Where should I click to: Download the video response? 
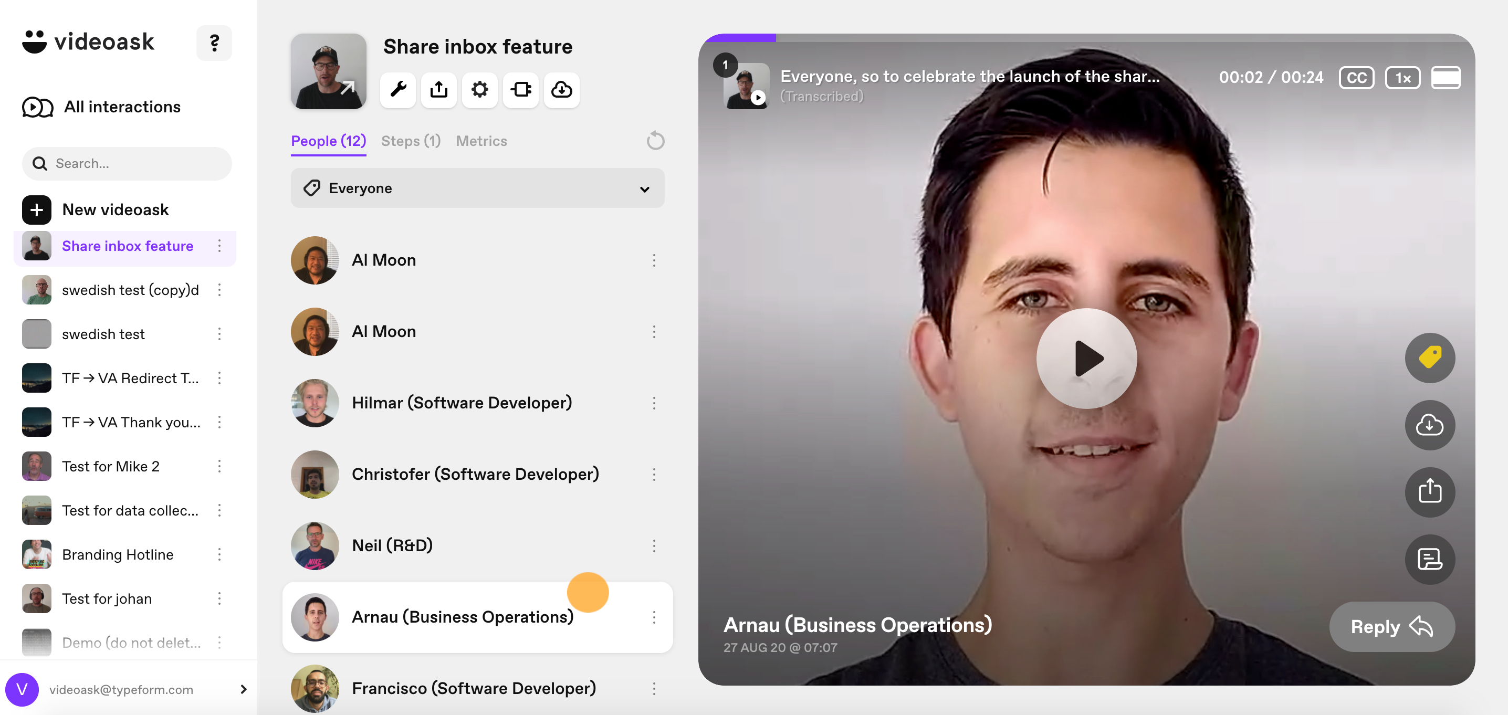click(x=1430, y=425)
